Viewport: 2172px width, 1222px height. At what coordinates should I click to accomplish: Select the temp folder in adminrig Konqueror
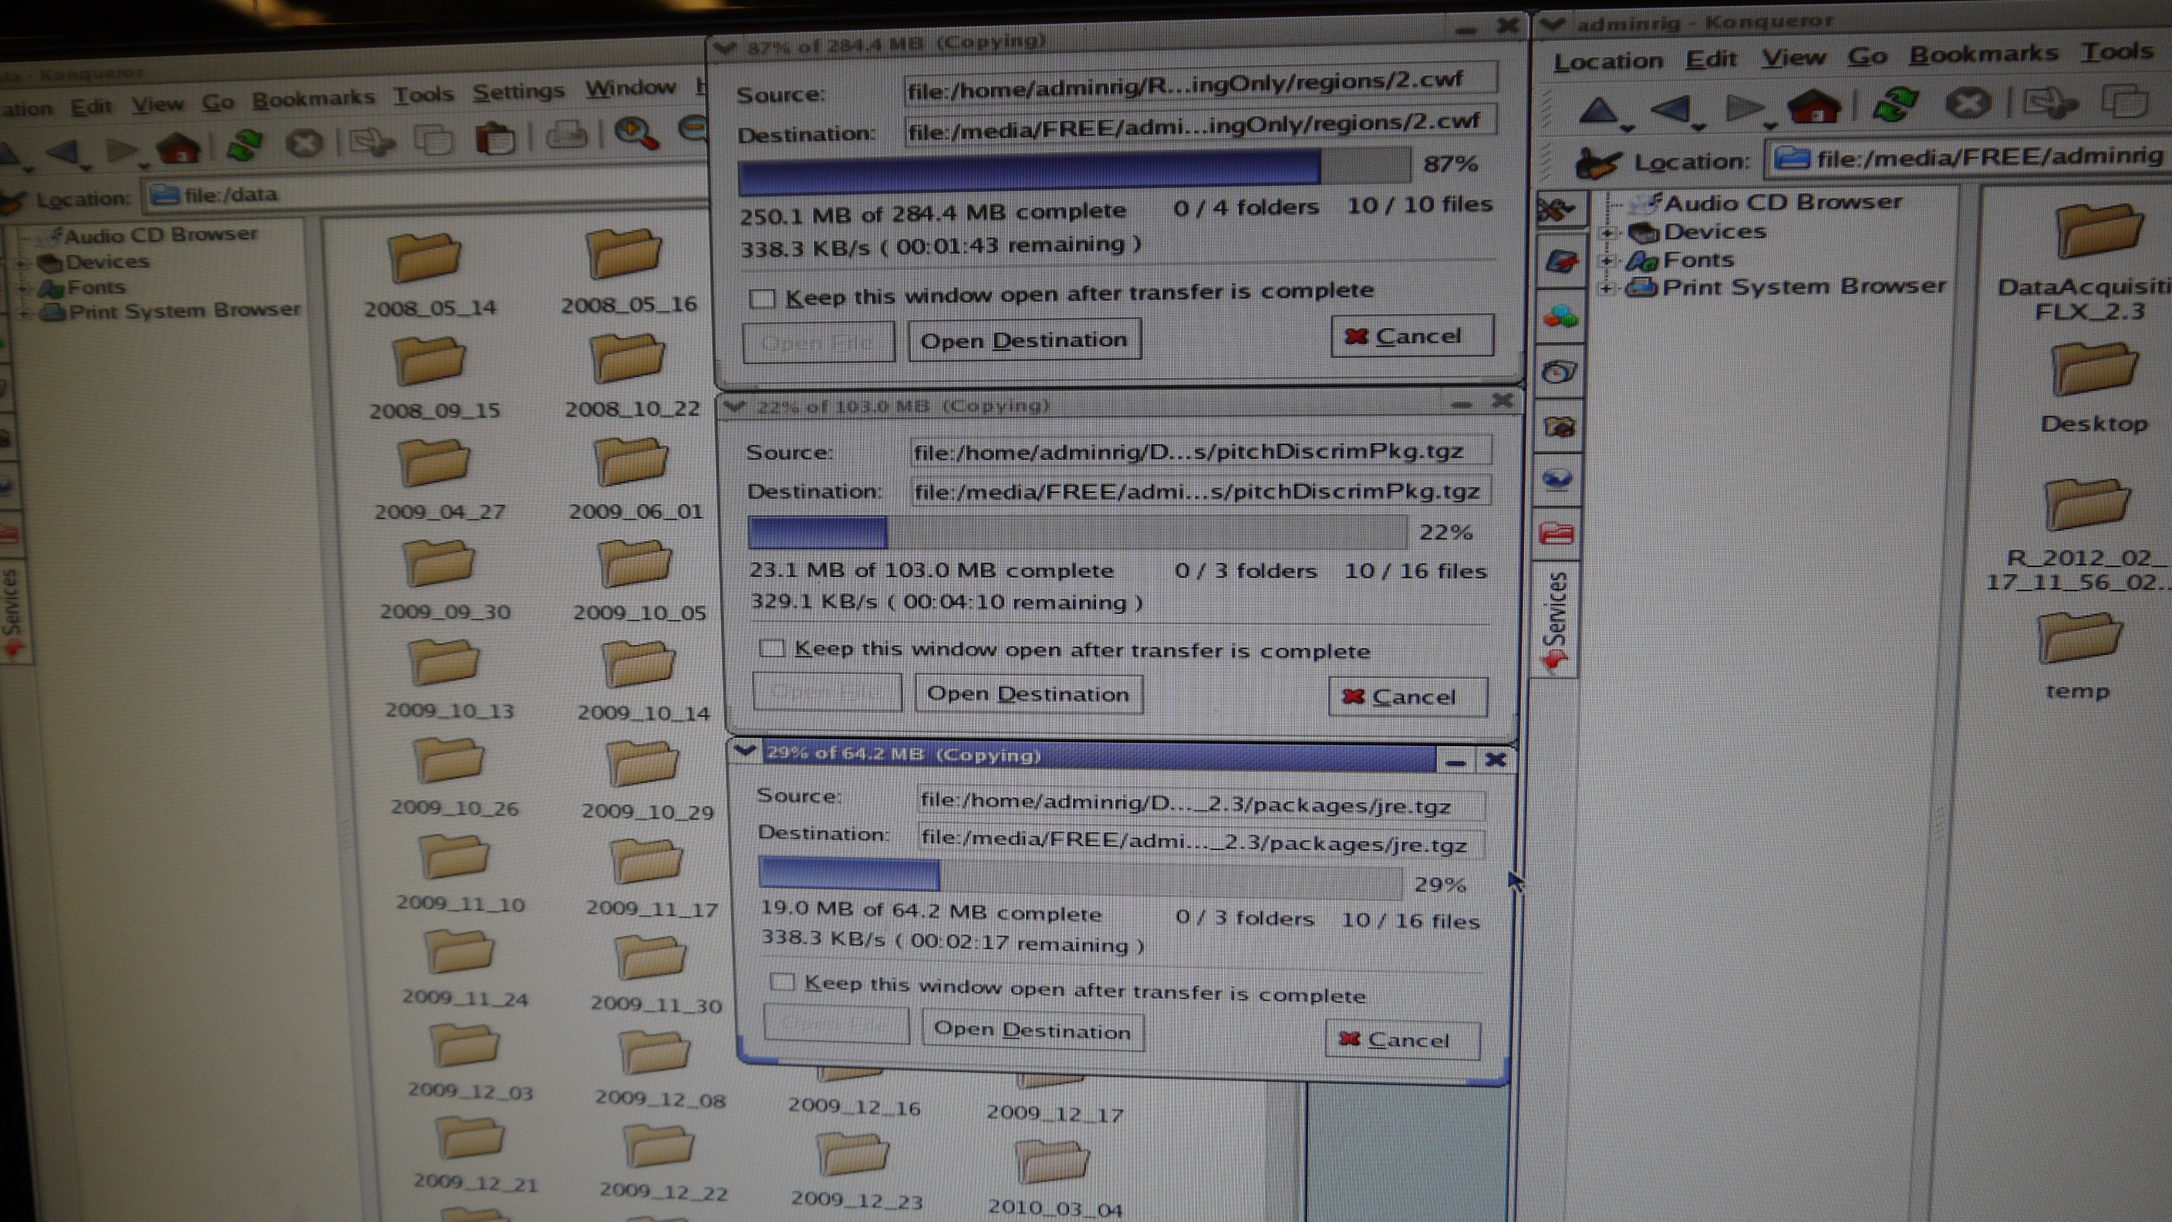(x=2079, y=657)
